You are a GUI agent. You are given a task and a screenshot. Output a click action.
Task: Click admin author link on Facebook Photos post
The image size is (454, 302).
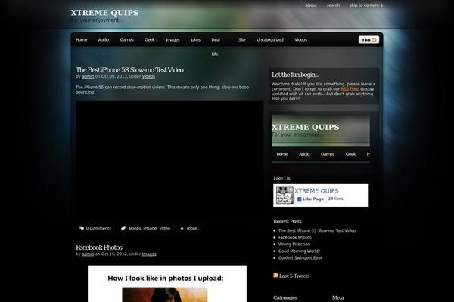pos(88,254)
